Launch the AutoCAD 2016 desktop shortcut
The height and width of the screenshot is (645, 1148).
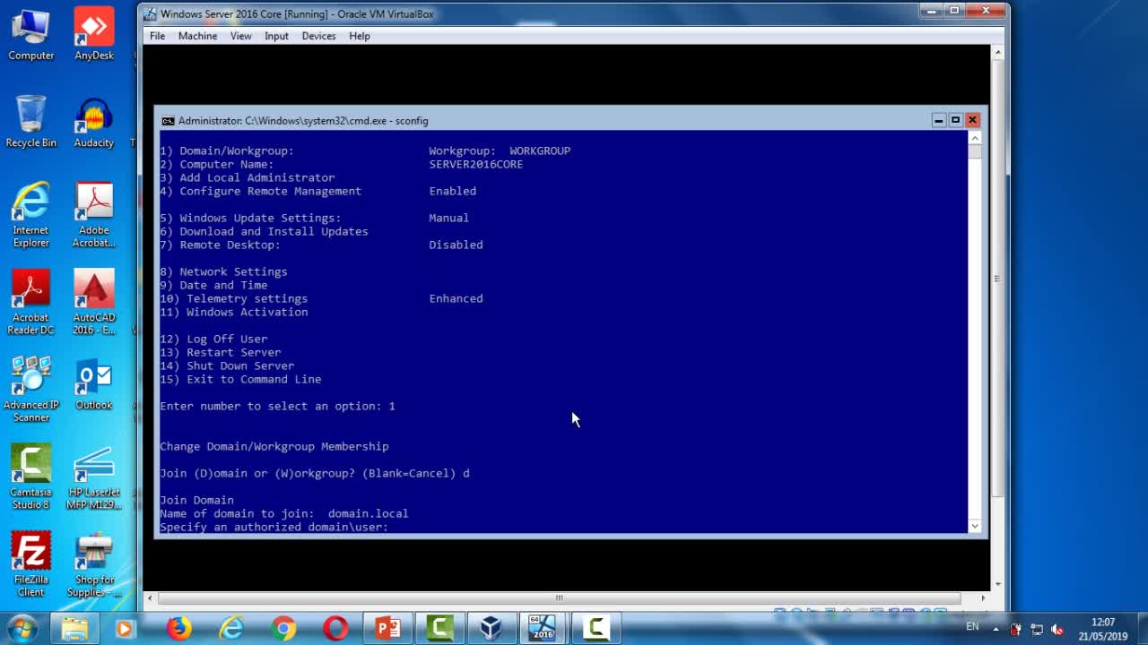coord(94,302)
